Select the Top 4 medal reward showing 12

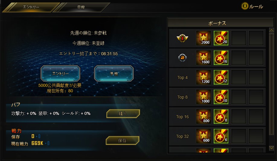tap(221, 77)
